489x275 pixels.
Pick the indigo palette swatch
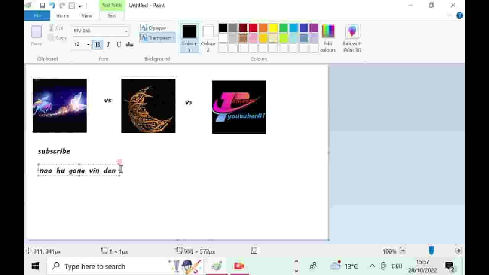(x=304, y=28)
